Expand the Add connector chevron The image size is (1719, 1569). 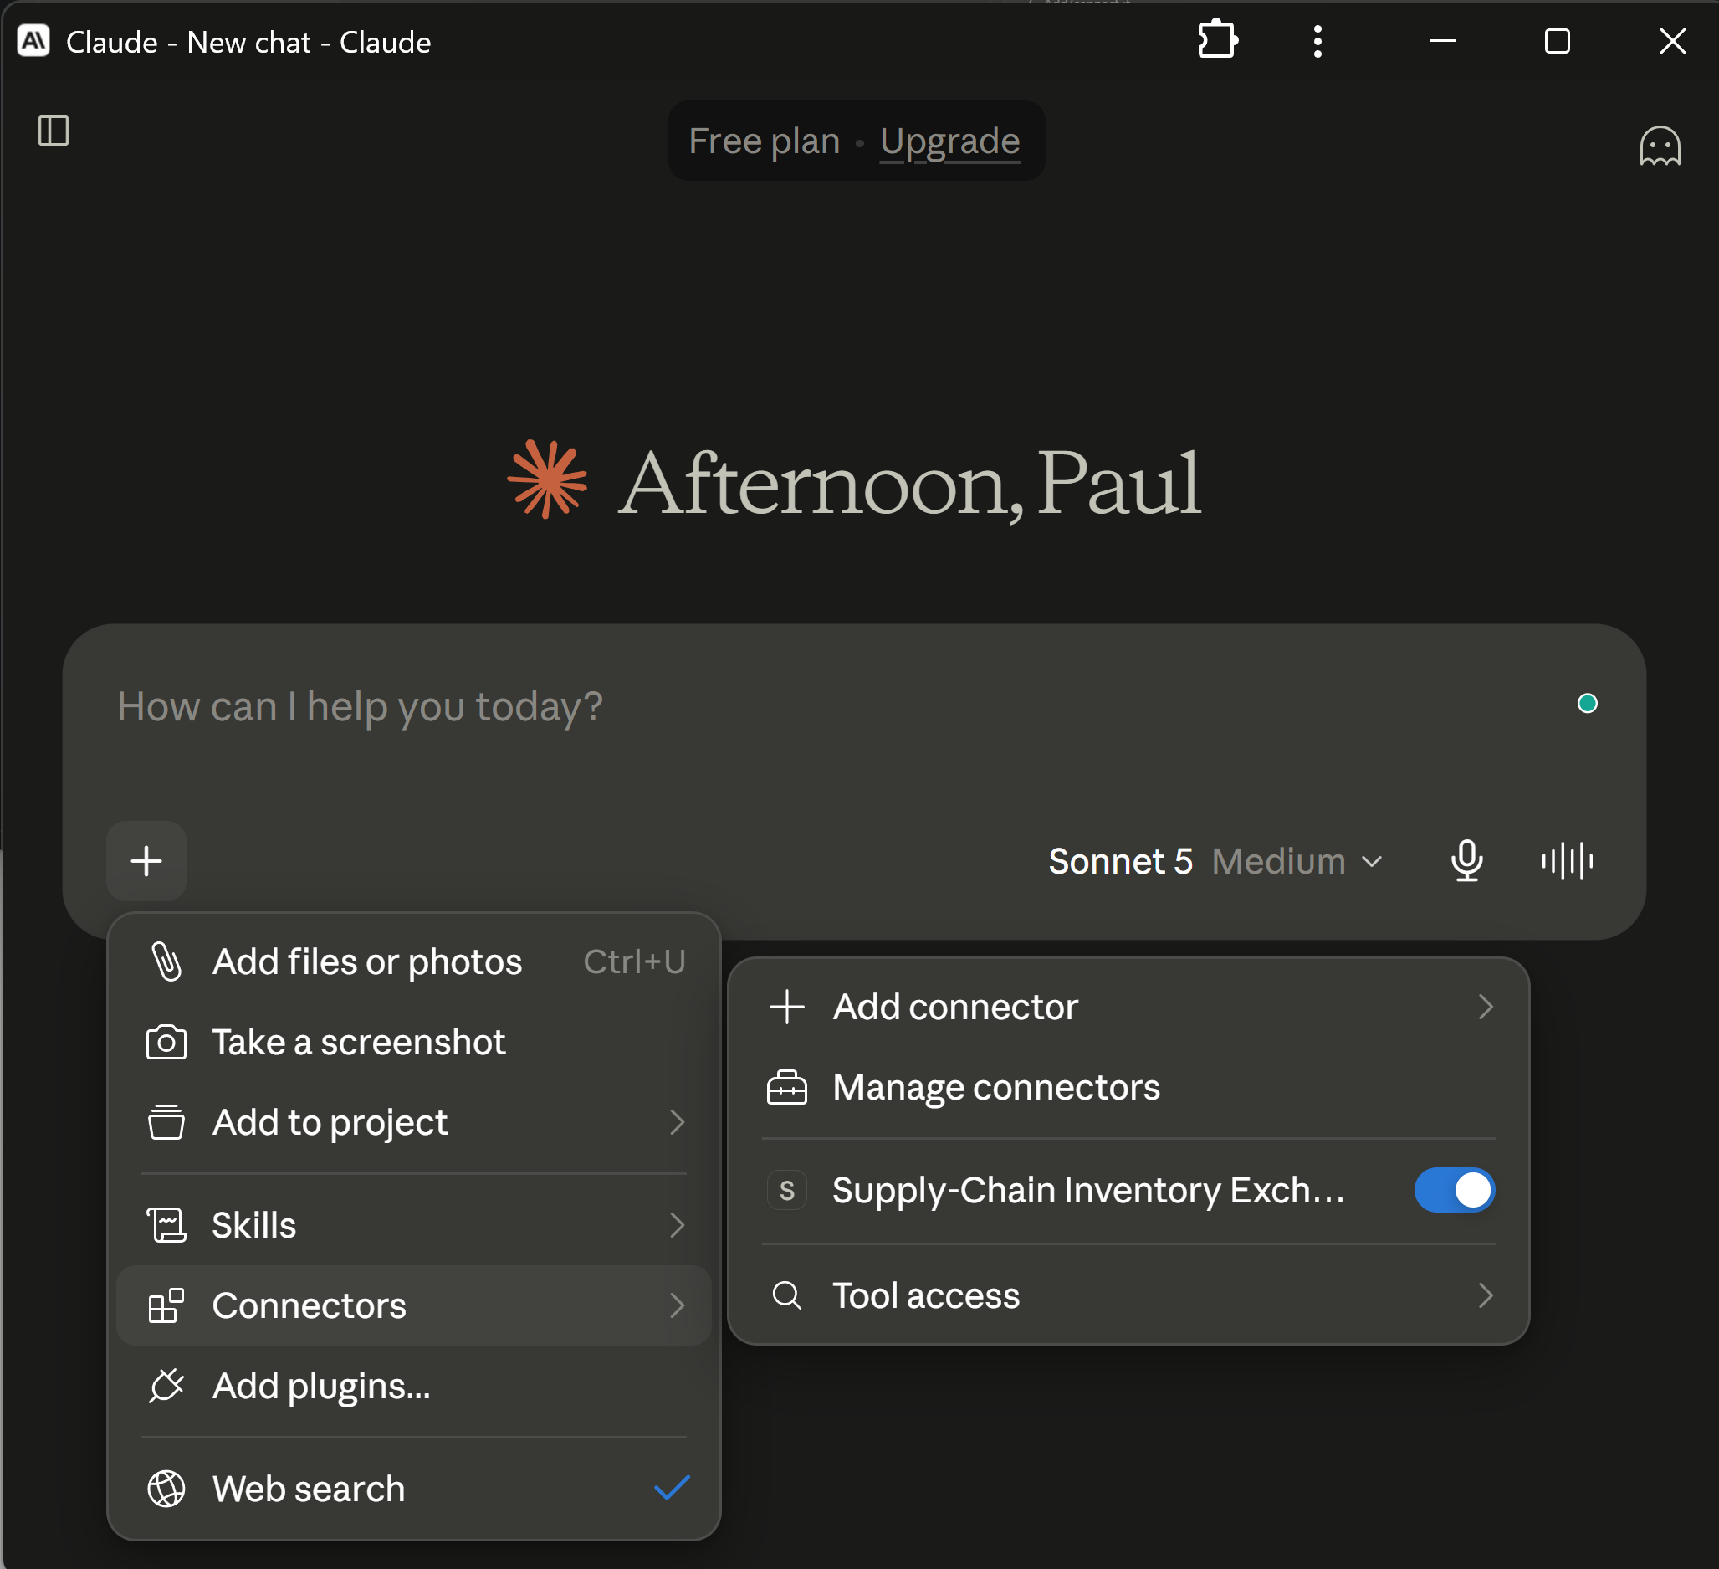click(1486, 1007)
